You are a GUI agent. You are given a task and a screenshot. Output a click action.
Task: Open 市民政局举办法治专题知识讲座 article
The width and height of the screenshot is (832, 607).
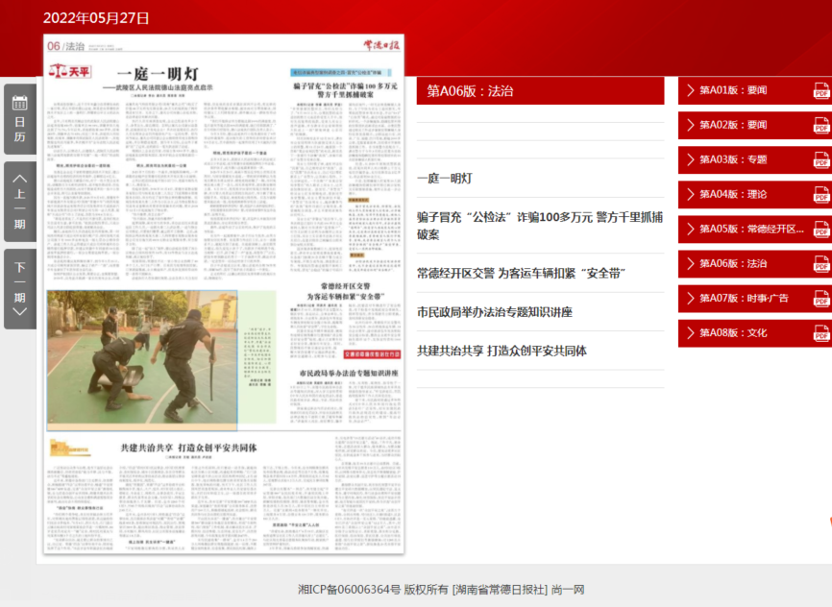494,312
